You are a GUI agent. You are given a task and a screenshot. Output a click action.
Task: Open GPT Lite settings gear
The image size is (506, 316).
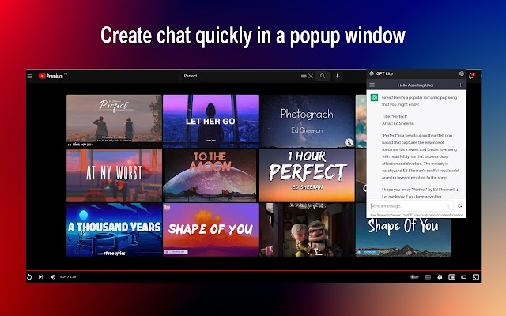point(461,73)
